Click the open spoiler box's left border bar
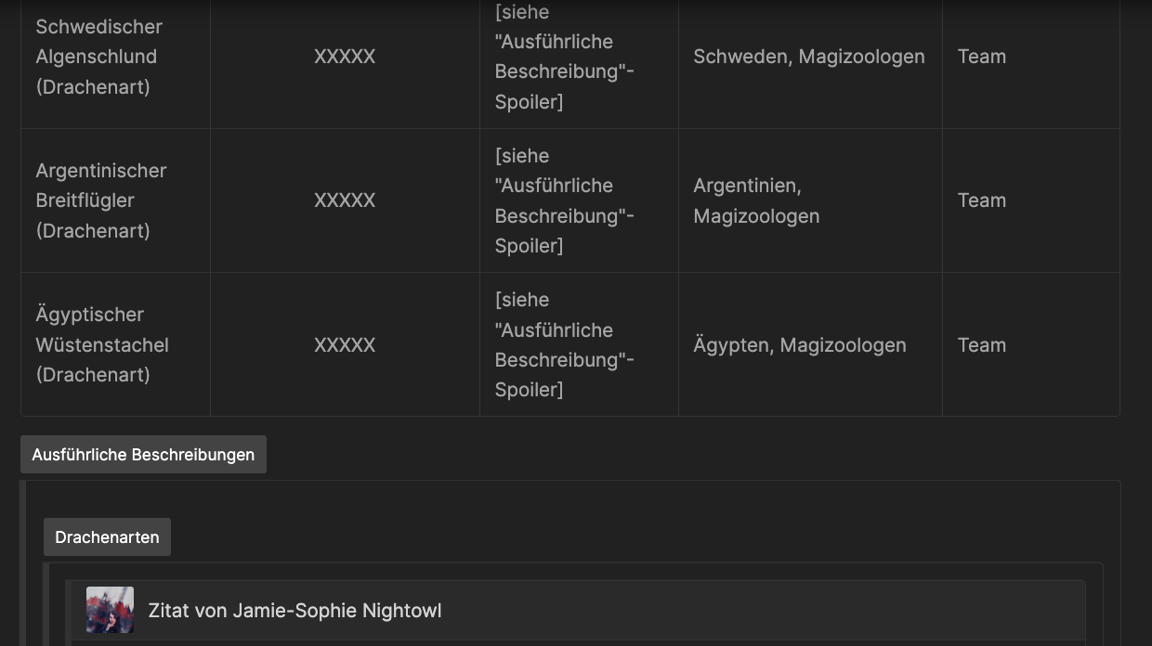This screenshot has height=646, width=1152. pos(23,562)
